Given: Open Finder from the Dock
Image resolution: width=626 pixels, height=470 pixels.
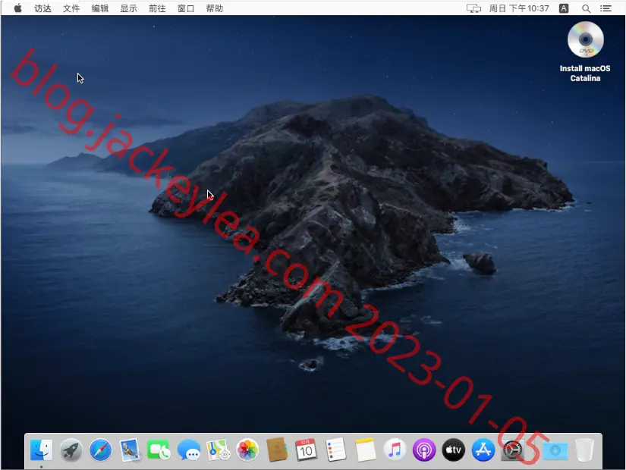Looking at the screenshot, I should tap(42, 450).
